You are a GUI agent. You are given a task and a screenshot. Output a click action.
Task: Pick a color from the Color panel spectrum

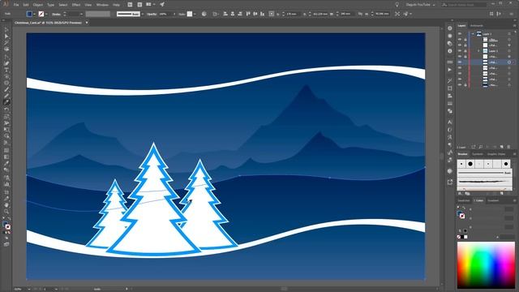click(486, 265)
